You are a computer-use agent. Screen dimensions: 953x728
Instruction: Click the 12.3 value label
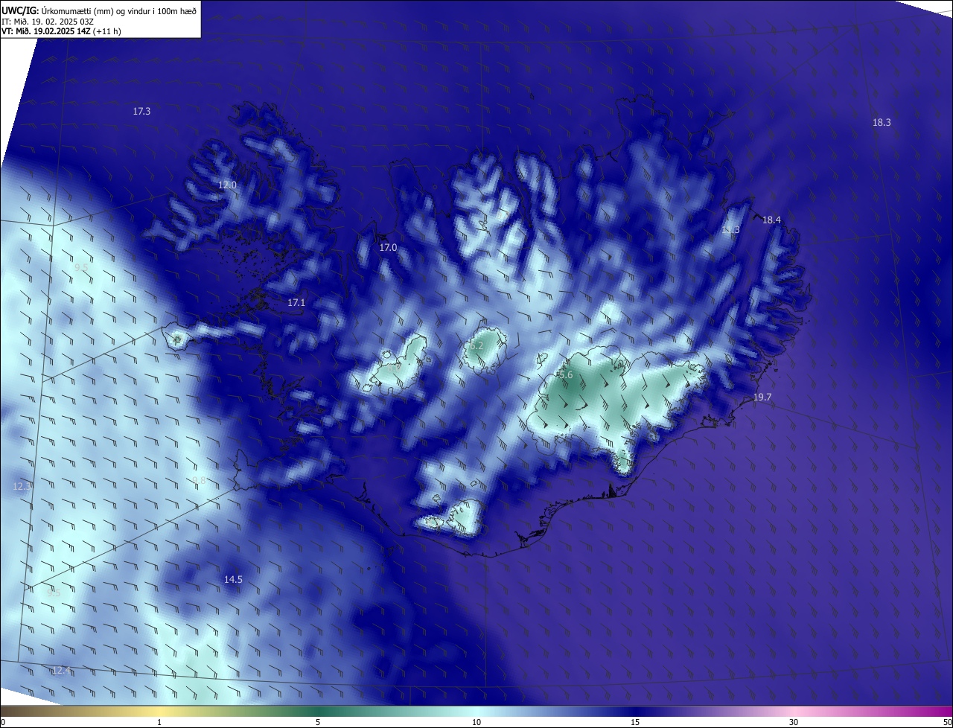tap(22, 486)
